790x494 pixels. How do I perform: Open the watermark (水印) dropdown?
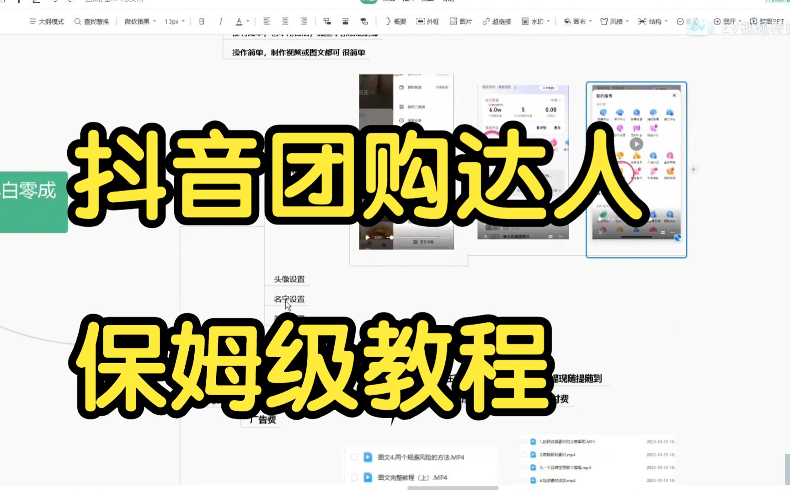pyautogui.click(x=536, y=21)
